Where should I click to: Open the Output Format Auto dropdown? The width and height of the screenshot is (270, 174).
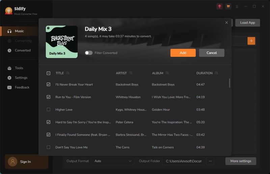(x=113, y=161)
